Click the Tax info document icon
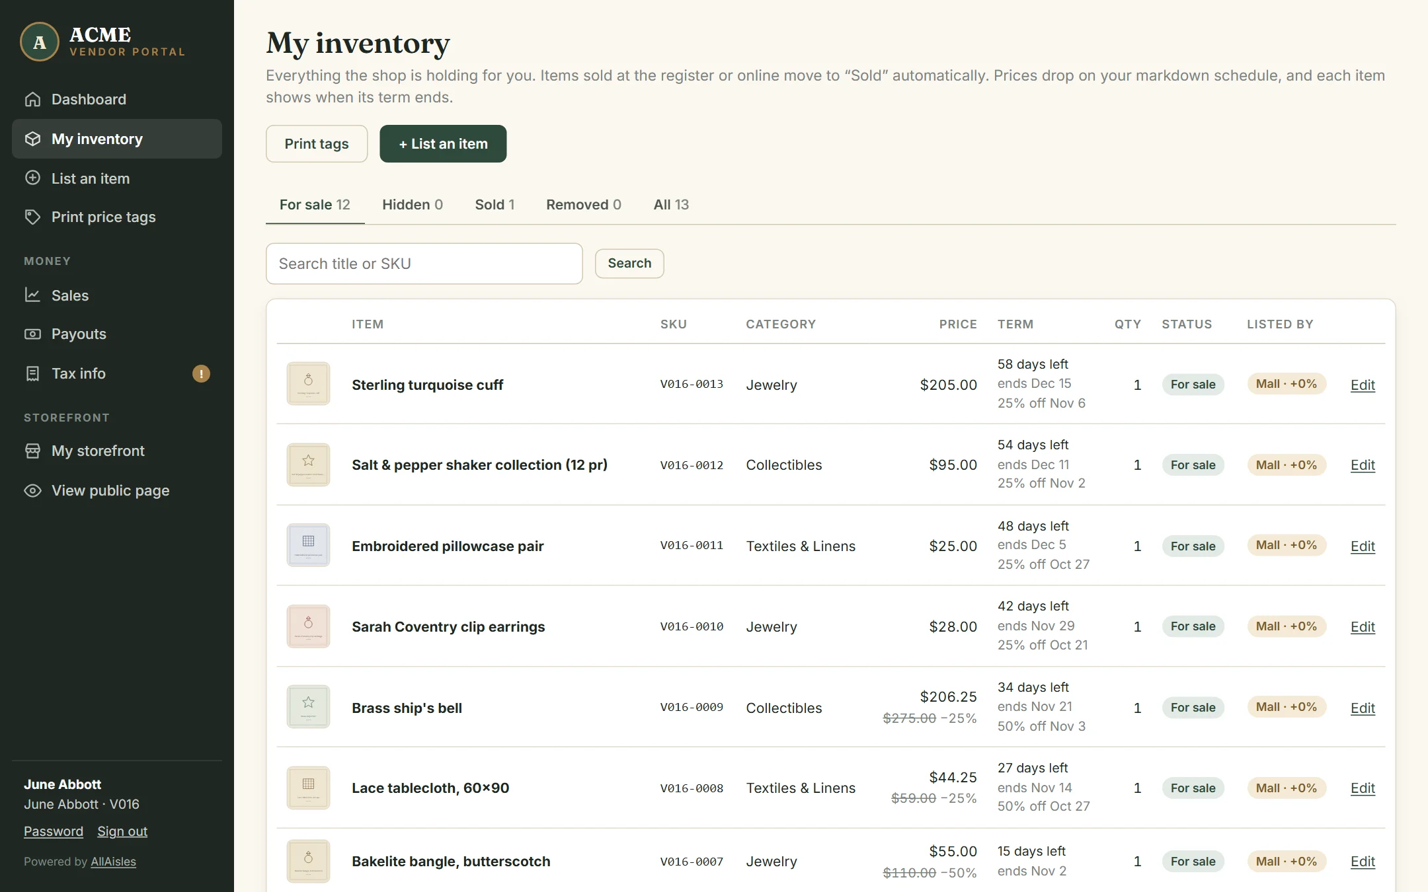 [32, 373]
